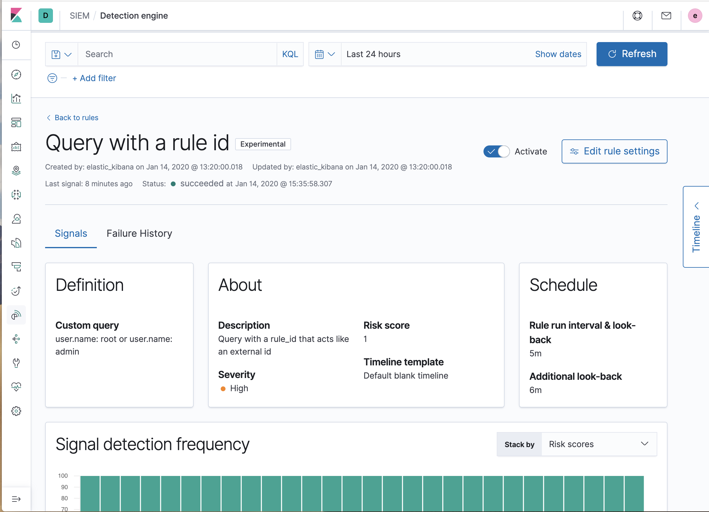Select the Signals tab
Viewport: 709px width, 512px height.
pos(71,233)
